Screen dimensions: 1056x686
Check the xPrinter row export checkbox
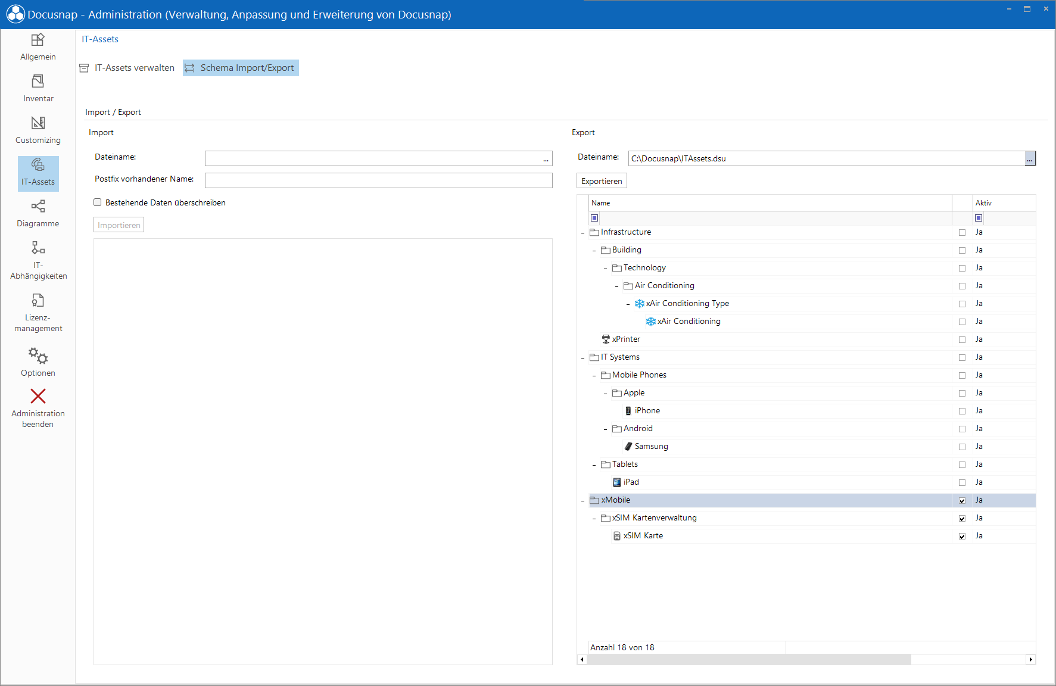[x=962, y=340]
